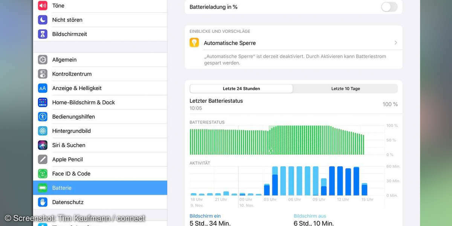Screen dimensions: 452x226
Task: Open Automatische Sperre chevron
Action: pos(395,43)
